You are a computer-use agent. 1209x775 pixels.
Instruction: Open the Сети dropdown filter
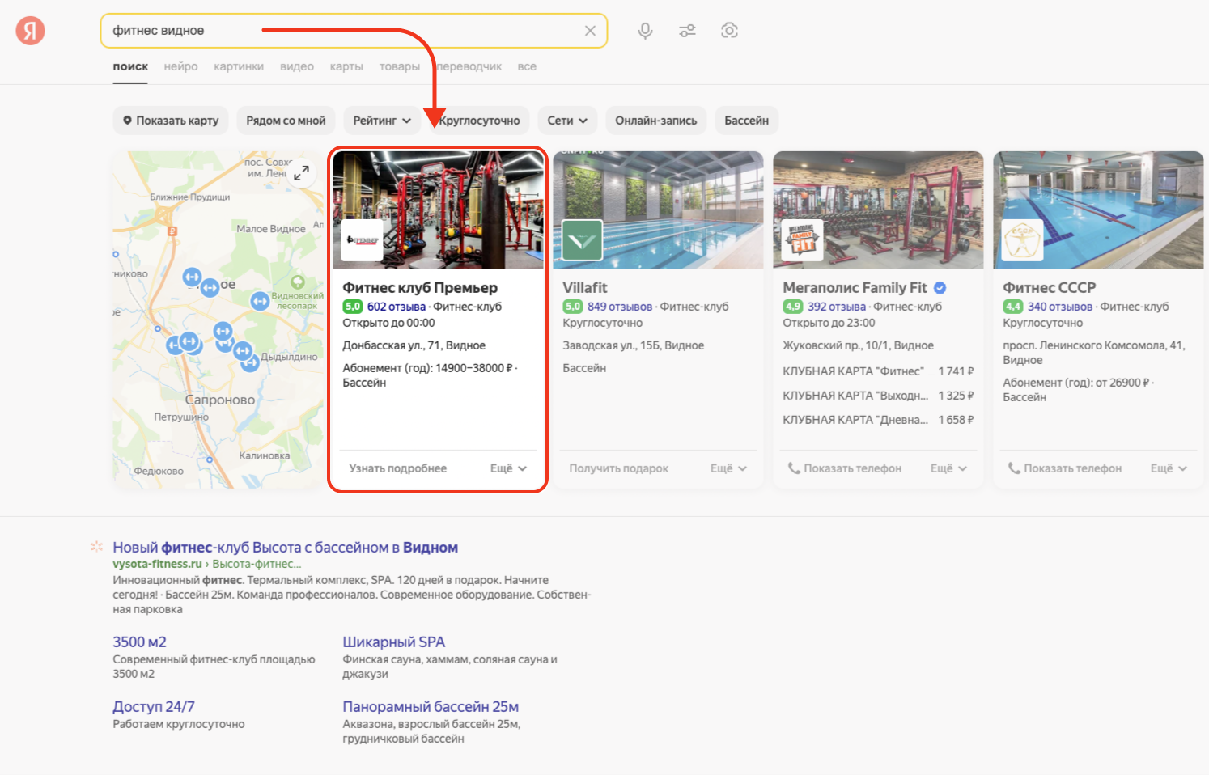(x=566, y=121)
